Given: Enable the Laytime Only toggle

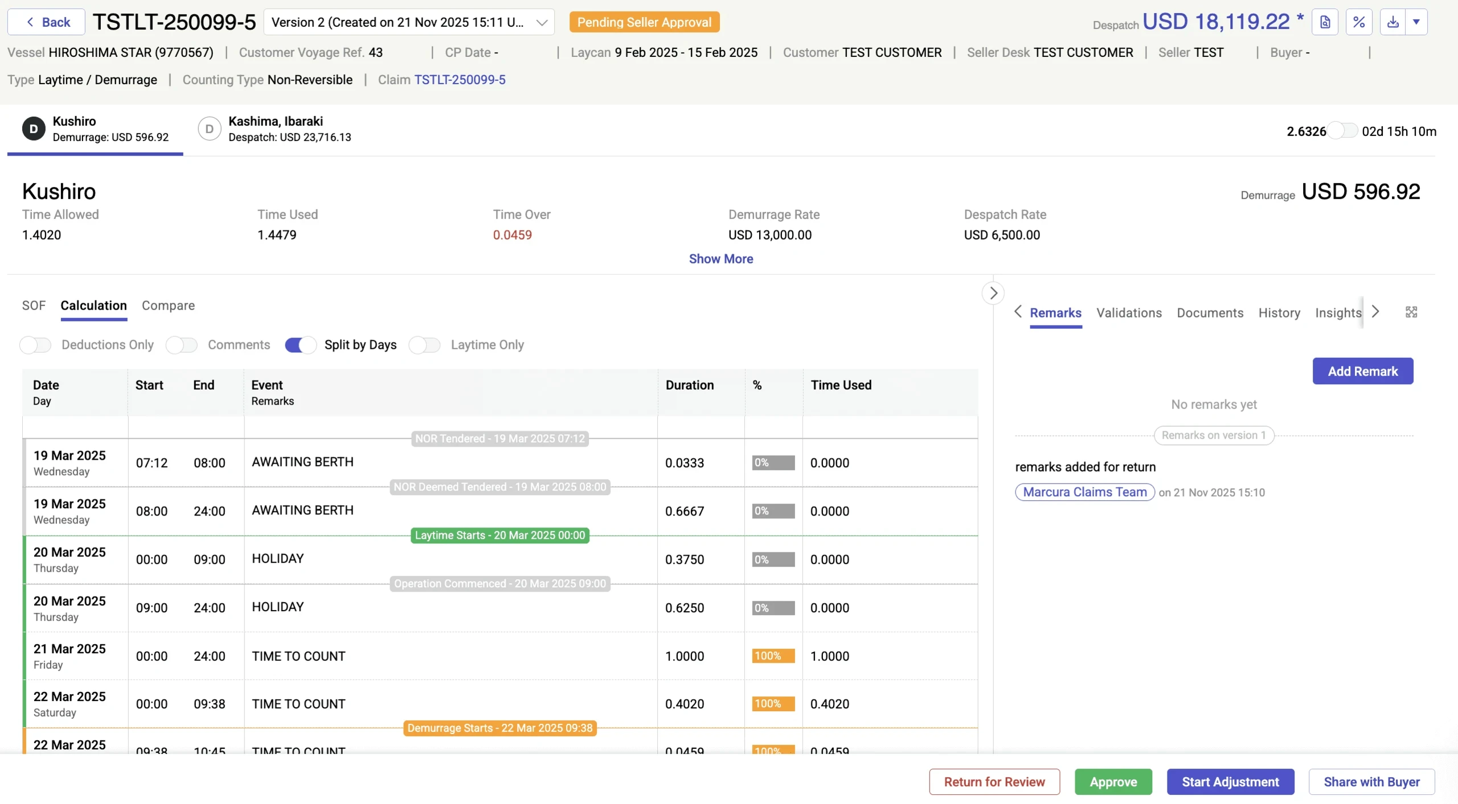Looking at the screenshot, I should (425, 345).
